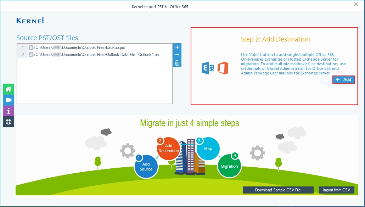Click Download Sample CSV File button
This screenshot has height=207, width=365.
[278, 190]
